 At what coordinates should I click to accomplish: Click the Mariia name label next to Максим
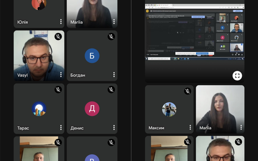(205, 128)
